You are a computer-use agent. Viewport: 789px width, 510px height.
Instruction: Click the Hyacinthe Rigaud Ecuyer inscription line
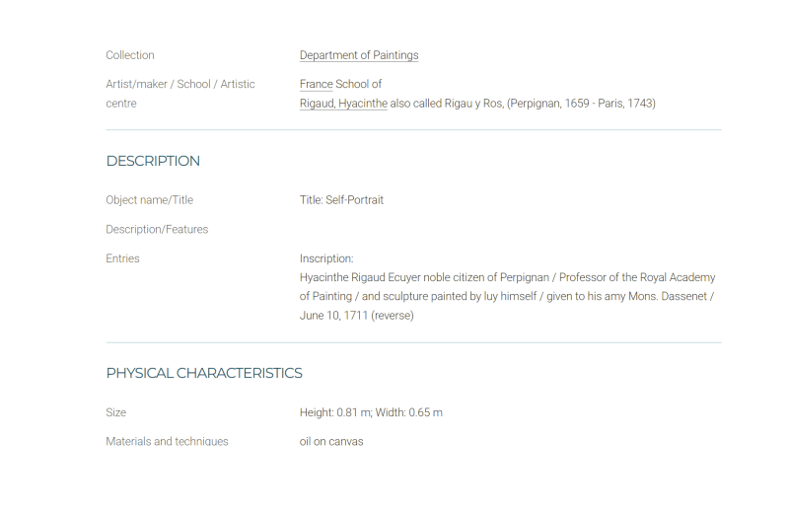click(507, 277)
